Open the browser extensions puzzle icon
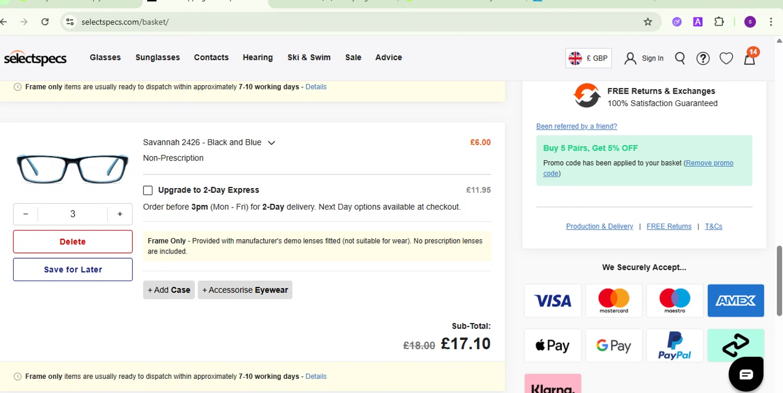783x393 pixels. pyautogui.click(x=719, y=22)
